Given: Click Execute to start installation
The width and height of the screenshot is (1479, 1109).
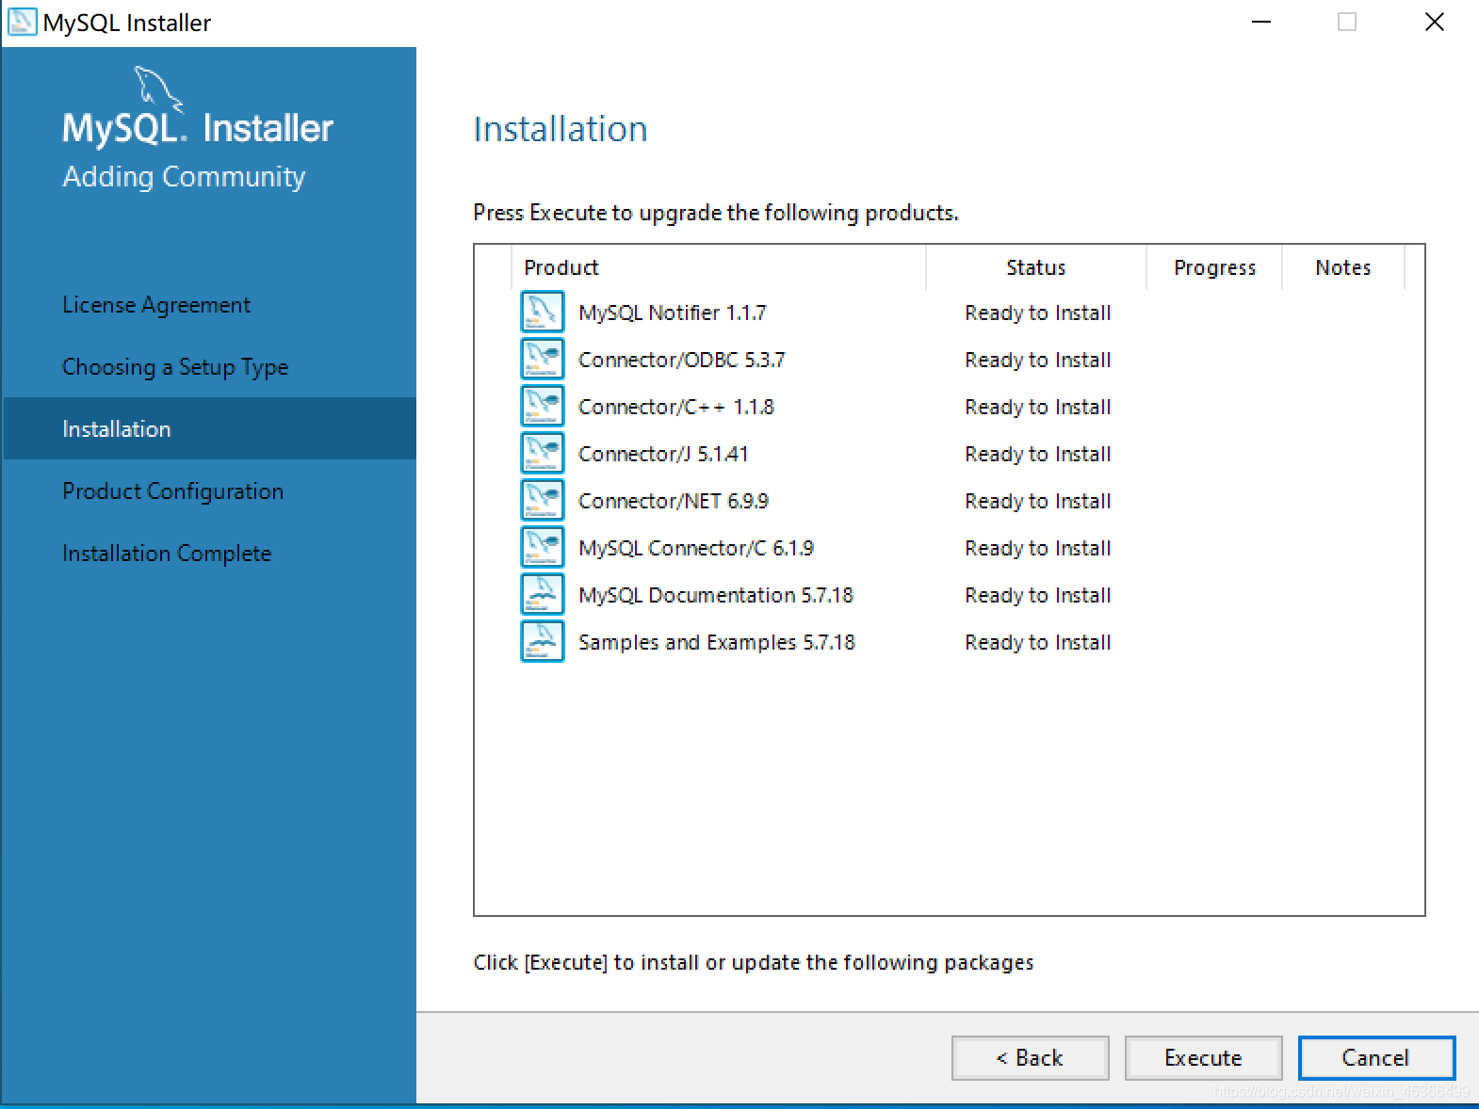Looking at the screenshot, I should pos(1204,1058).
